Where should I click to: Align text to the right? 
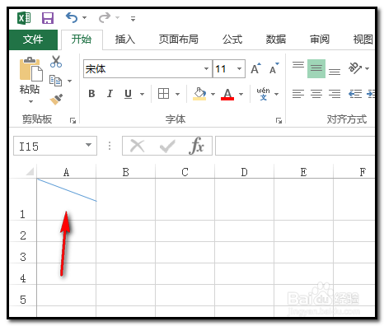pos(335,94)
